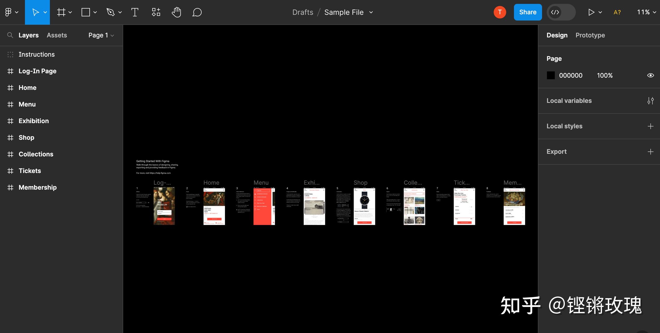Activate the Comment tool
Viewport: 660px width, 333px height.
[x=197, y=12]
